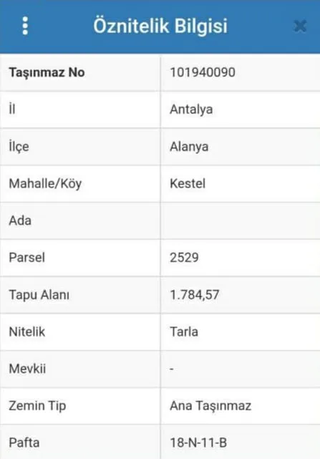
Task: Open the three-dot options menu
Action: click(x=25, y=26)
